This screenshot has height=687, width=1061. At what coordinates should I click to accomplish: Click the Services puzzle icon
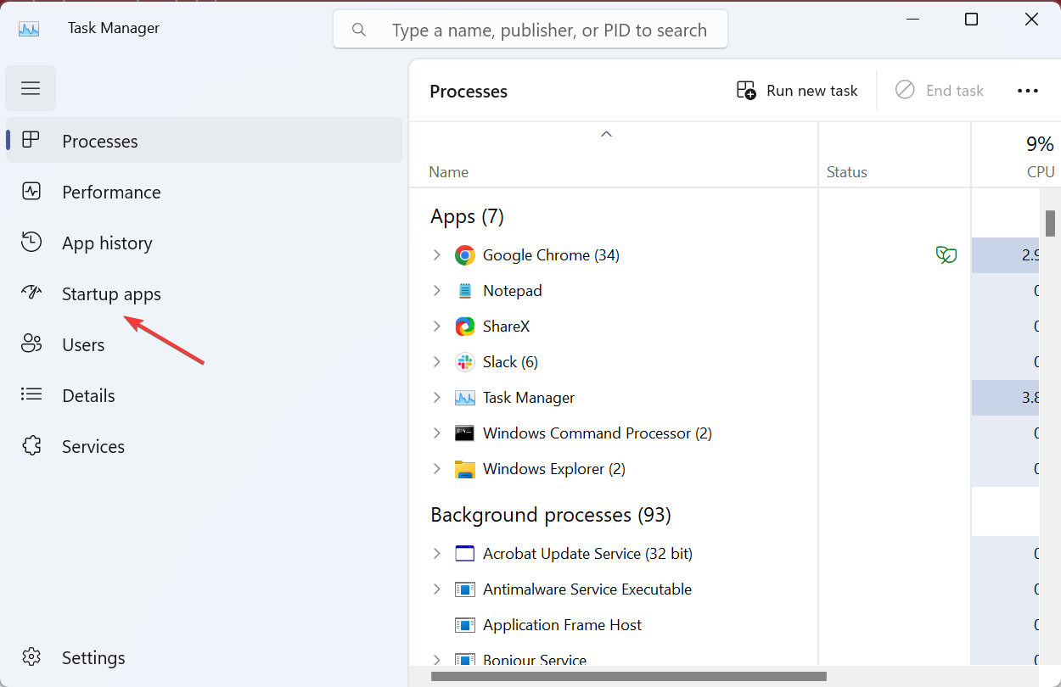click(31, 445)
